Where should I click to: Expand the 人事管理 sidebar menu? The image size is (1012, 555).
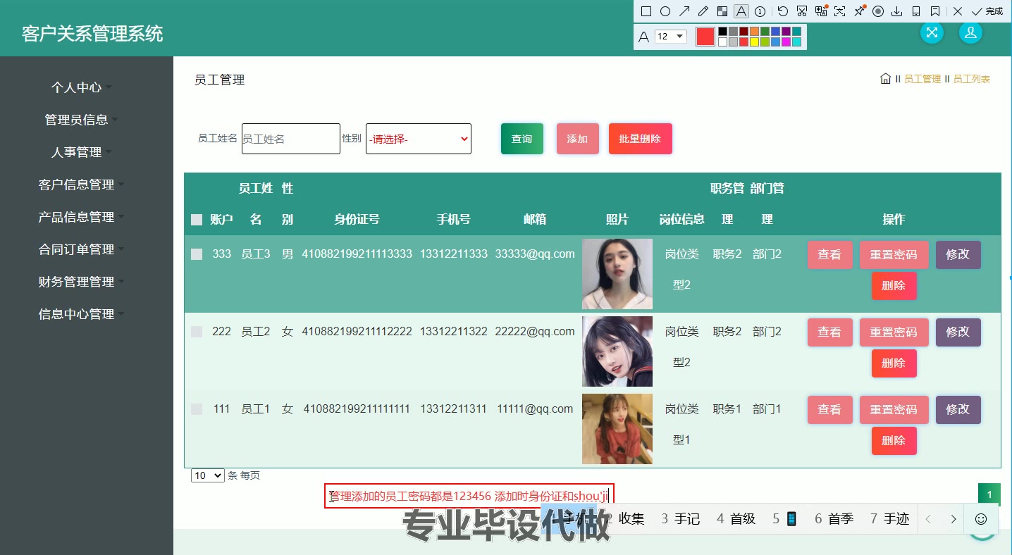click(x=77, y=152)
